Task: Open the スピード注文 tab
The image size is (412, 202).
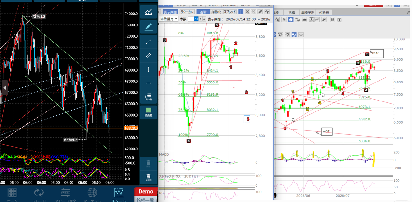Action: (x=66, y=195)
